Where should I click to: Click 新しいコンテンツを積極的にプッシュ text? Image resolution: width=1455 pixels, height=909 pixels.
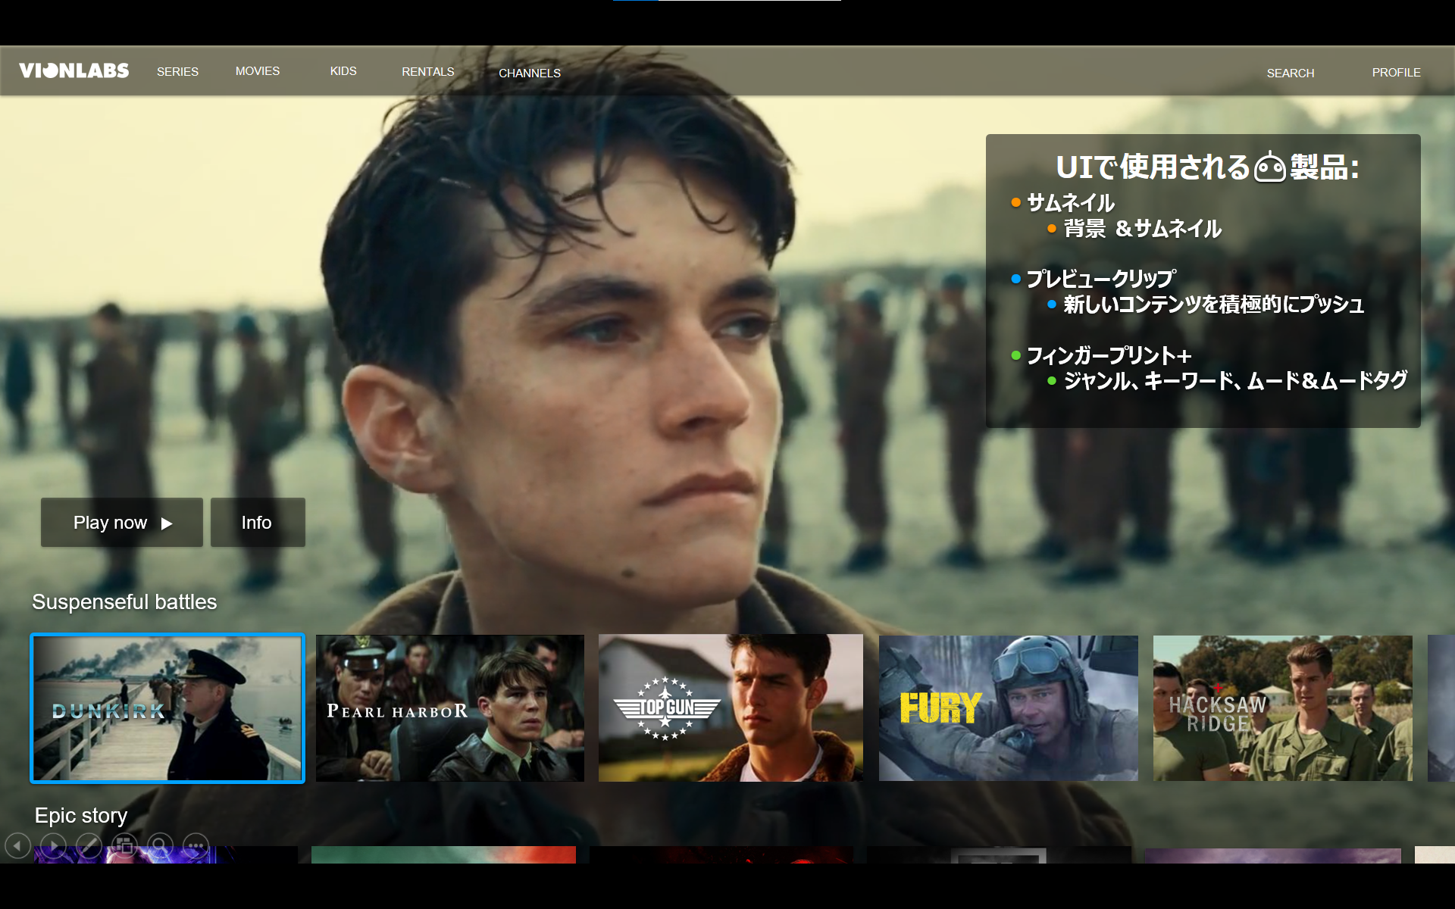tap(1214, 305)
